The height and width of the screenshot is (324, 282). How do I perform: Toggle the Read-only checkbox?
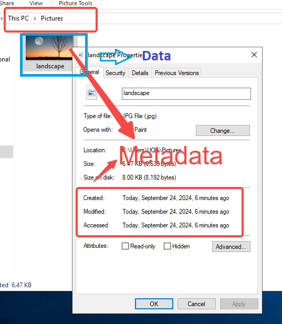[x=125, y=246]
